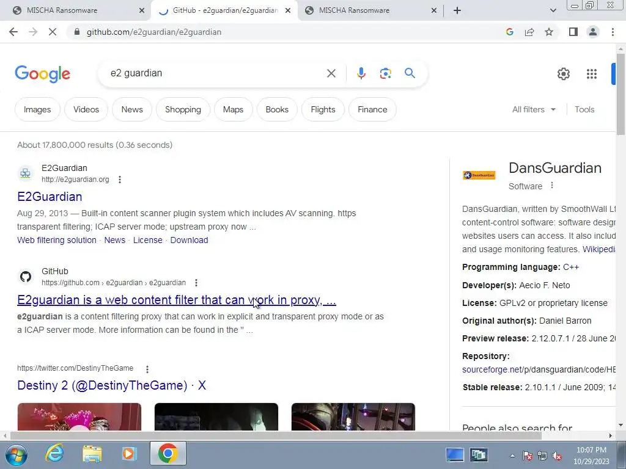This screenshot has width=626, height=469.
Task: Filter results by Books
Action: pos(277,109)
